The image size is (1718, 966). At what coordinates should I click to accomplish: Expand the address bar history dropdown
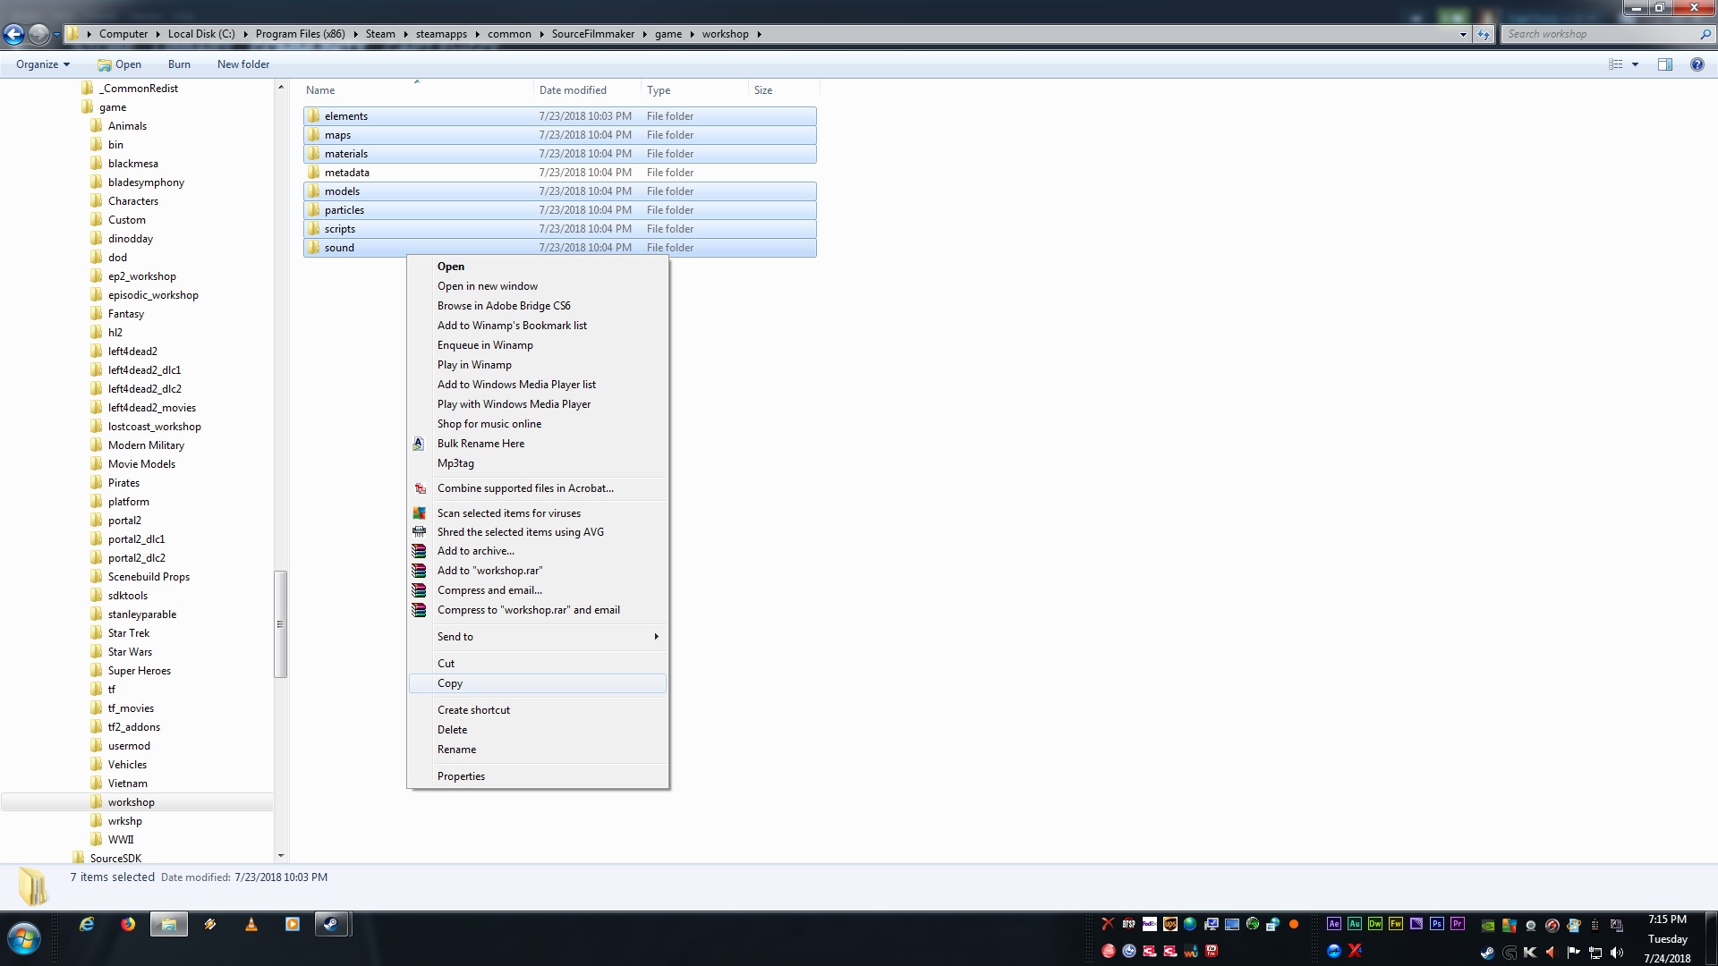click(1463, 34)
